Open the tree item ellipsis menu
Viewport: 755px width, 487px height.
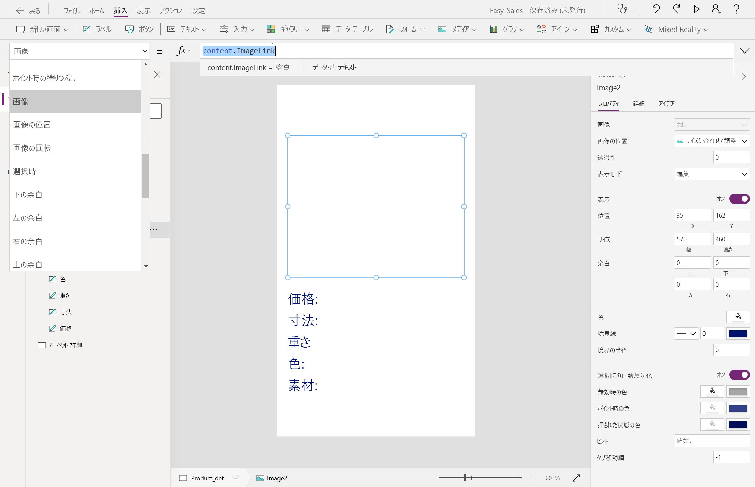pos(154,230)
